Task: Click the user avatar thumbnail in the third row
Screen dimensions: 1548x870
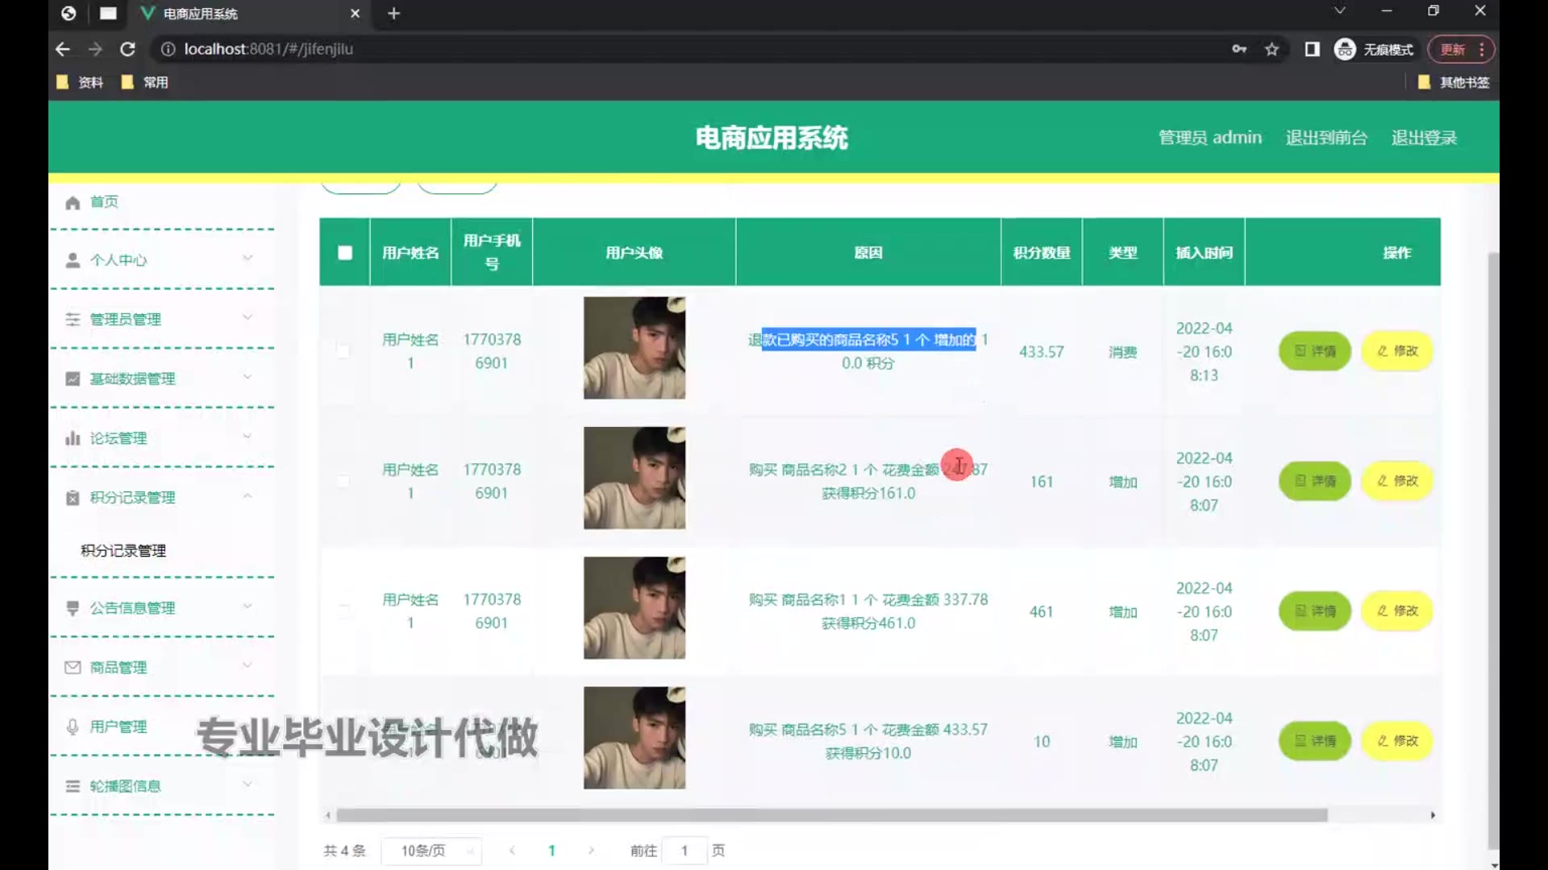Action: pos(635,608)
